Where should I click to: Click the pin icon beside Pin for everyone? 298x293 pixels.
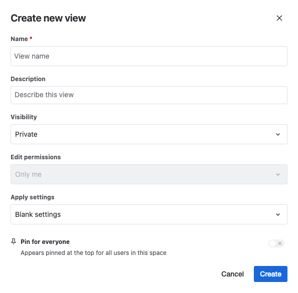point(14,241)
